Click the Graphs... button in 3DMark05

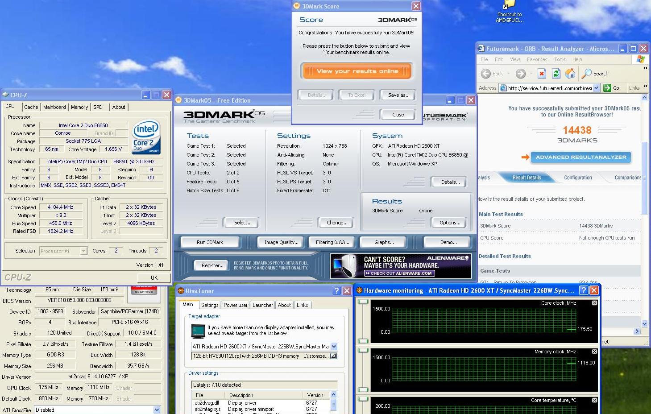[x=384, y=242]
